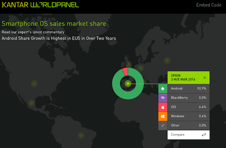Viewport: 226px width, 148px height.
Task: Select the Great Britain map marker dot
Action: 128,64
